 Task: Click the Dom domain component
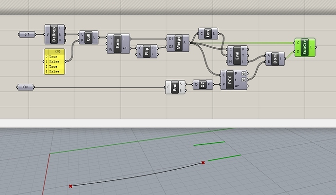point(275,59)
